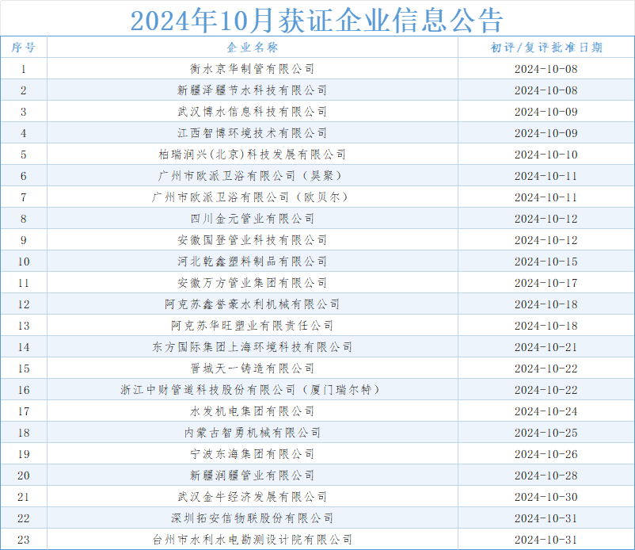Click on 河北乾鑫塑料制品有限公司
Viewport: 635px width, 550px height.
[253, 262]
